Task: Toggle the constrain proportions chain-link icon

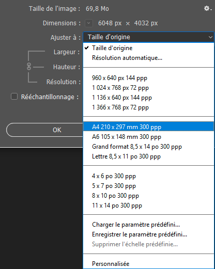Action: [29, 67]
